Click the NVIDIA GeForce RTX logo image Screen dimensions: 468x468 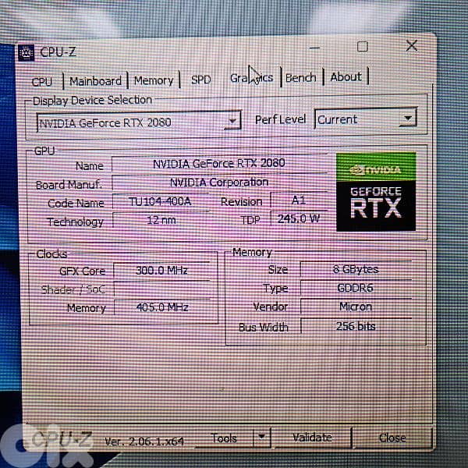pos(376,191)
